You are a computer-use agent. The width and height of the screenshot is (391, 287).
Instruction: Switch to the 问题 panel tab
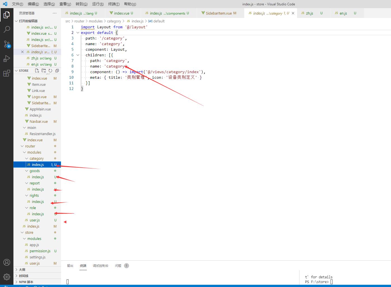click(x=122, y=266)
